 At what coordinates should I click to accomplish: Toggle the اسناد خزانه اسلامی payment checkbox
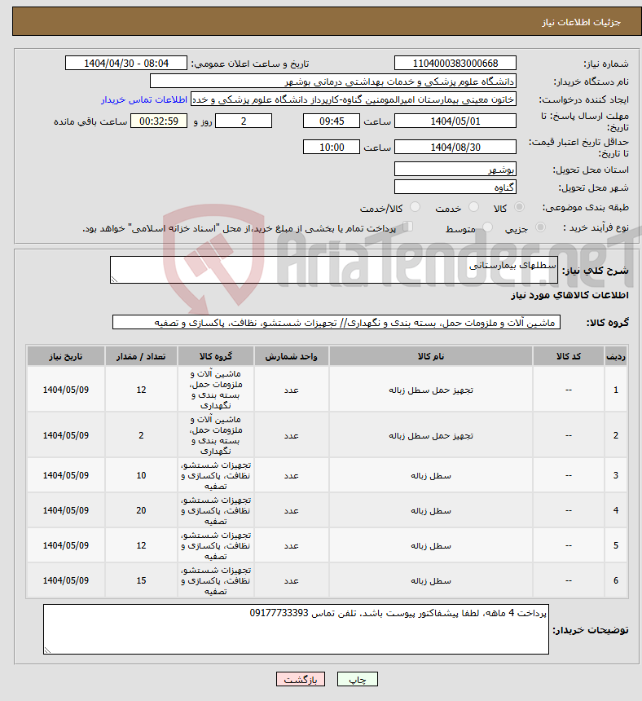407,227
